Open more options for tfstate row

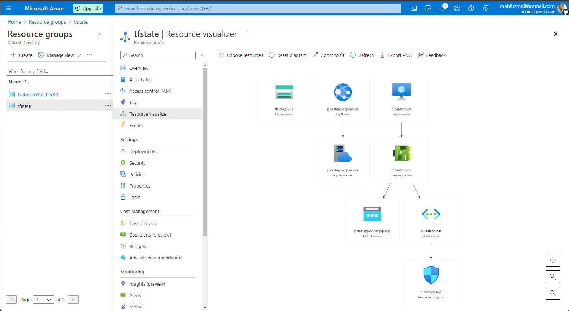(x=108, y=106)
